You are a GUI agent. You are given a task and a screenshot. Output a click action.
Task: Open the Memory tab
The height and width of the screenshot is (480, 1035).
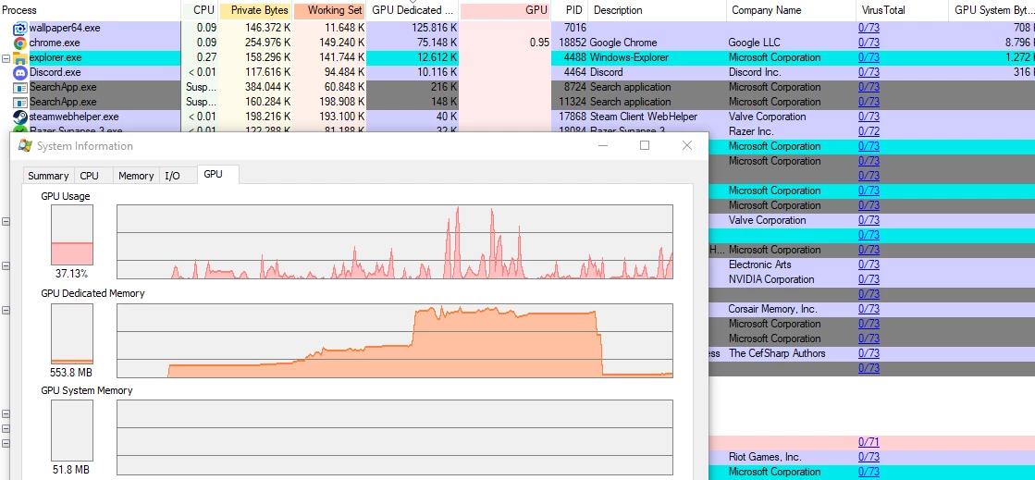point(136,176)
